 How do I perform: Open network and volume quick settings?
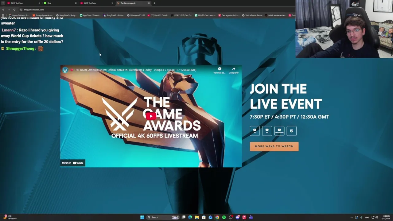pyautogui.click(x=375, y=217)
